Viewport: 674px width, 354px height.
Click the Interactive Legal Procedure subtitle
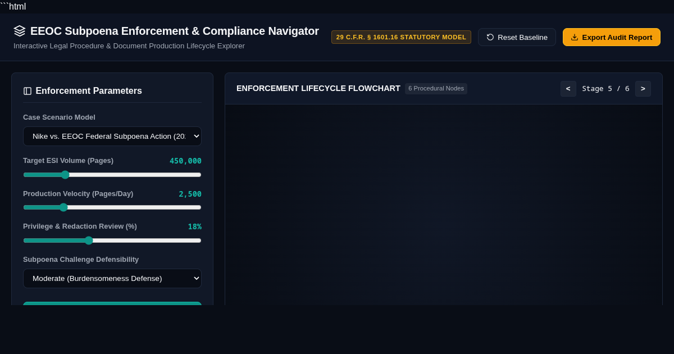click(129, 46)
